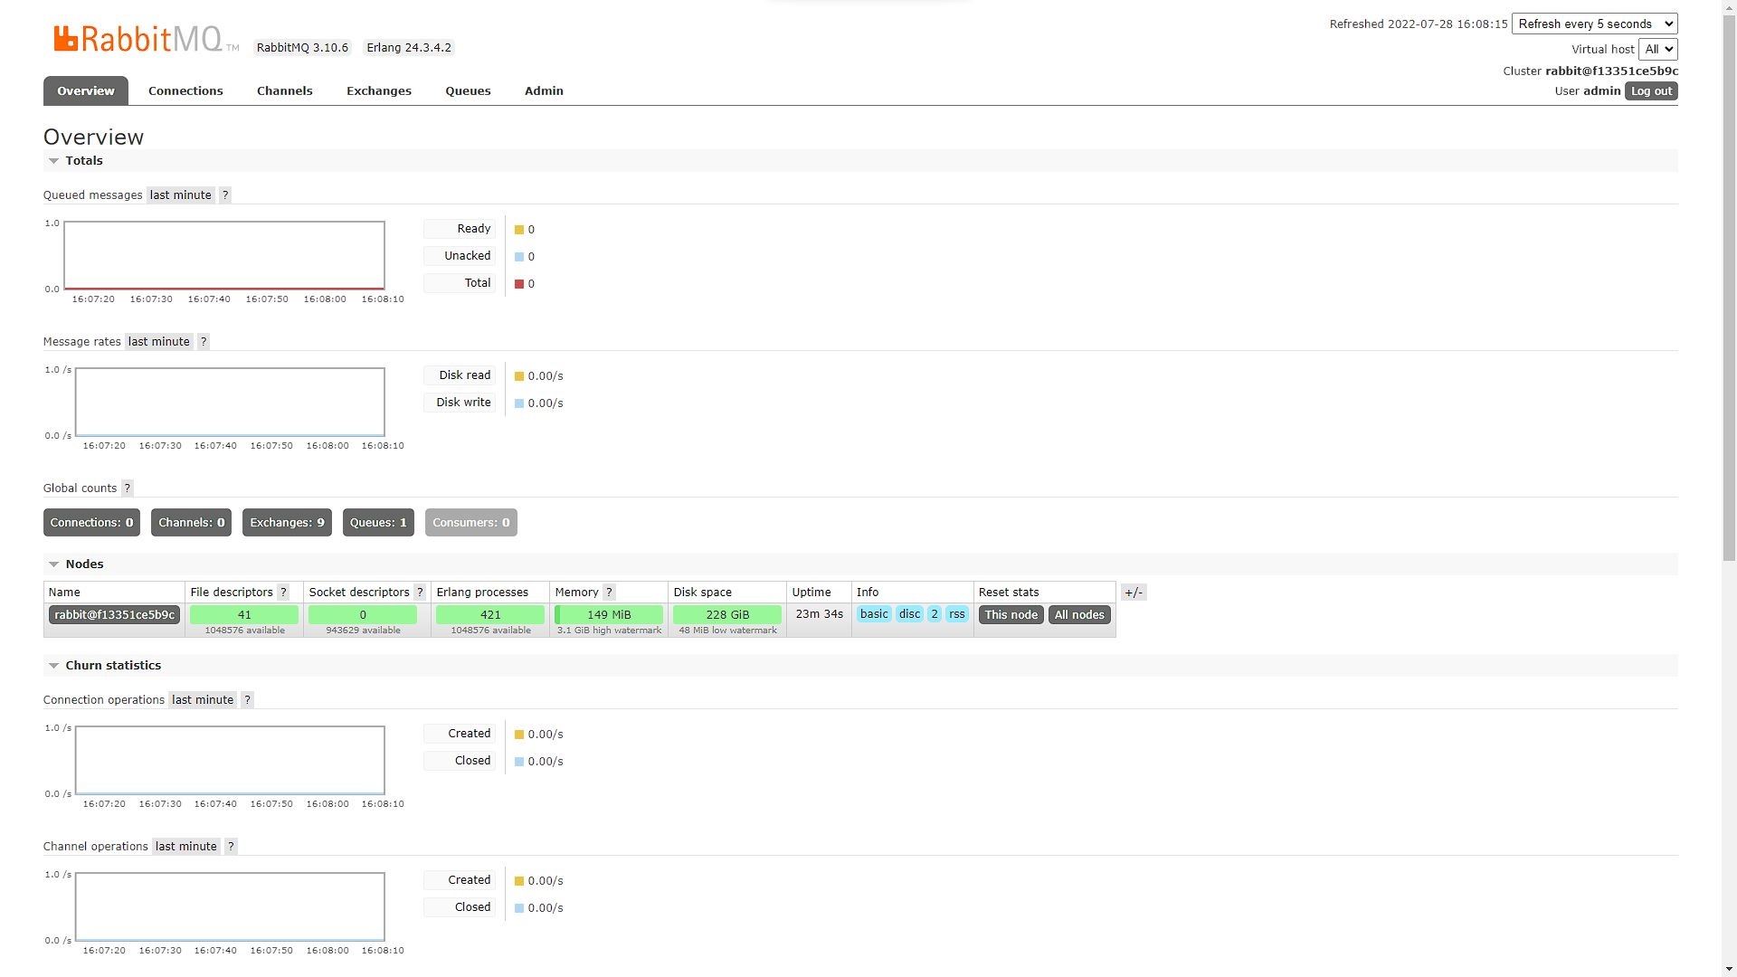Viewport: 1737px width, 977px height.
Task: Open the Exchanges tab
Action: coord(378,91)
